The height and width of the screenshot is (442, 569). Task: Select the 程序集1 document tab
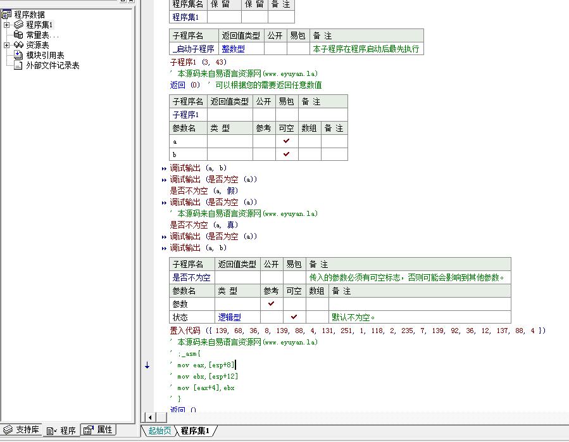pos(195,431)
